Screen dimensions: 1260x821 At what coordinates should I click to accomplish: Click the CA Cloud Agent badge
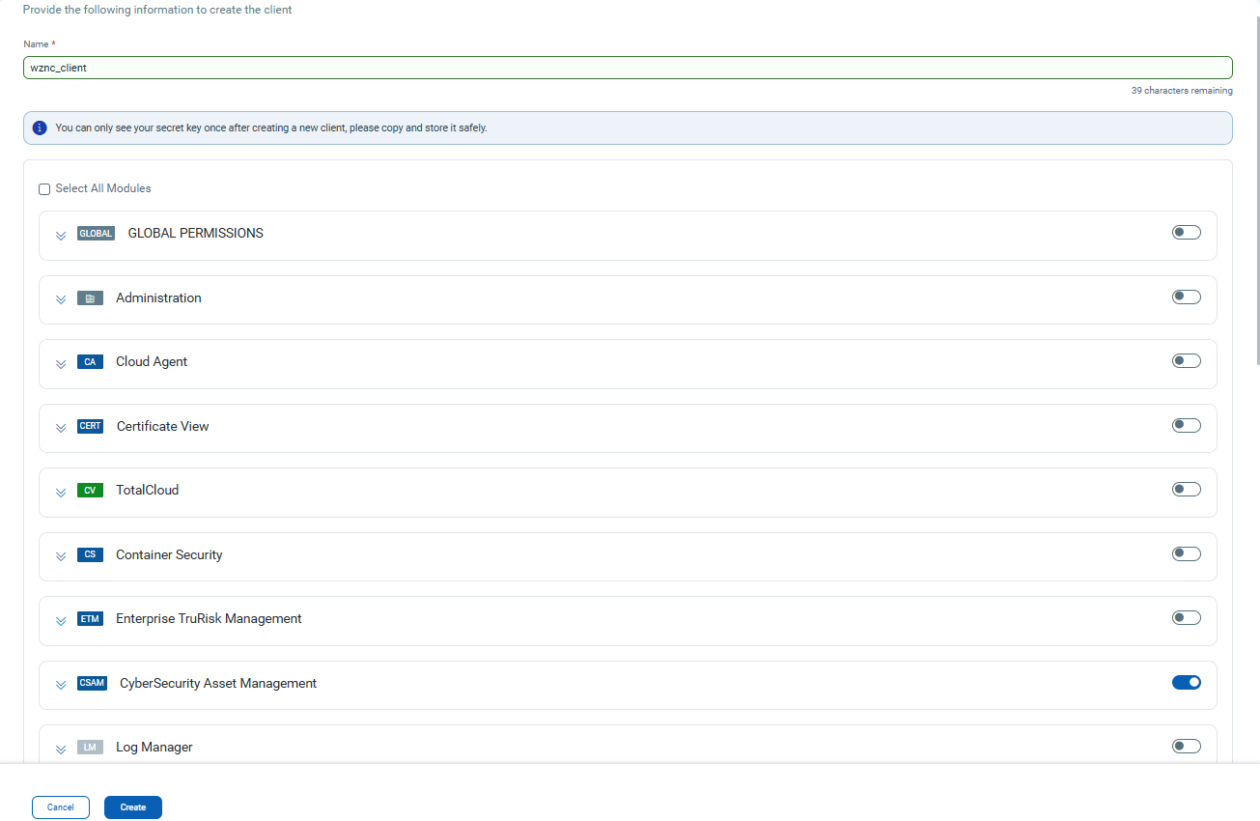[90, 362]
